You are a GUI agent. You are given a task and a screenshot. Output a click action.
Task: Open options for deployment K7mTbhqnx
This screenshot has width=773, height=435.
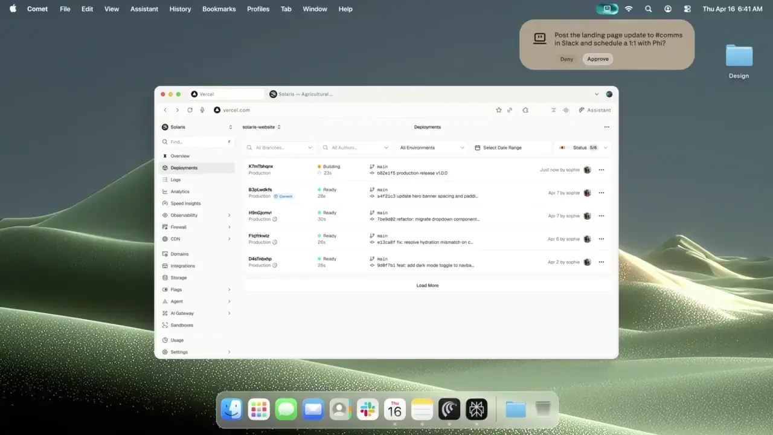[x=601, y=170]
